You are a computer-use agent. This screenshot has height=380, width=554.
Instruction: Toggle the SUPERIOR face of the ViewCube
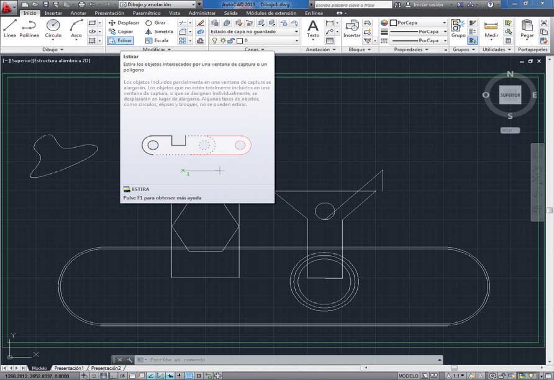click(510, 95)
